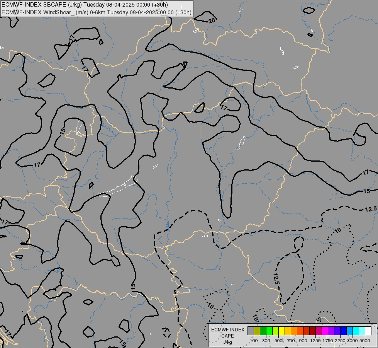Click the legend value 5000
378x348 pixels.
[365, 341]
